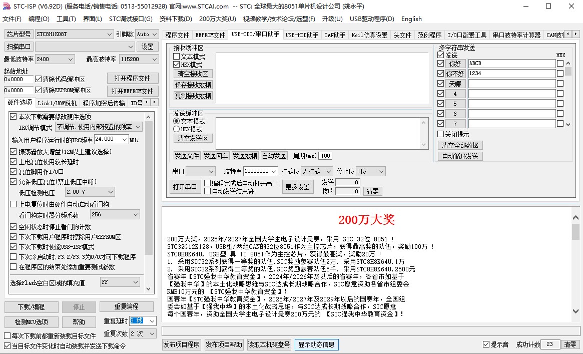Open 重复延时 3 秒 dropdown

pyautogui.click(x=152, y=321)
